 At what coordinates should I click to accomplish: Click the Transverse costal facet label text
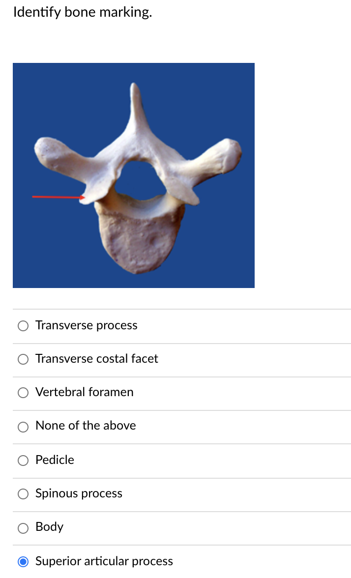96,359
